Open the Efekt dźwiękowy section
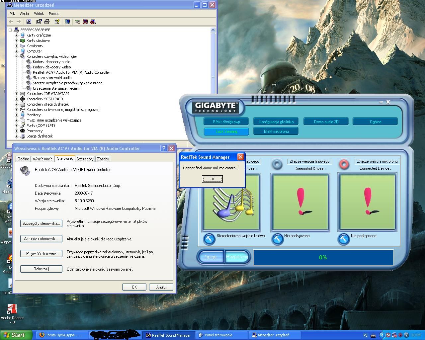 coord(226,122)
